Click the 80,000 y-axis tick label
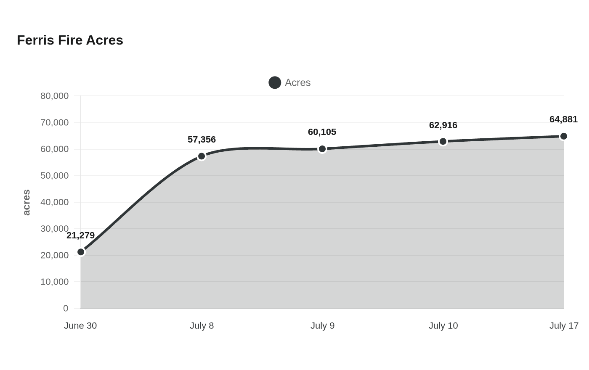Screen dimensions: 589x370 (x=54, y=96)
